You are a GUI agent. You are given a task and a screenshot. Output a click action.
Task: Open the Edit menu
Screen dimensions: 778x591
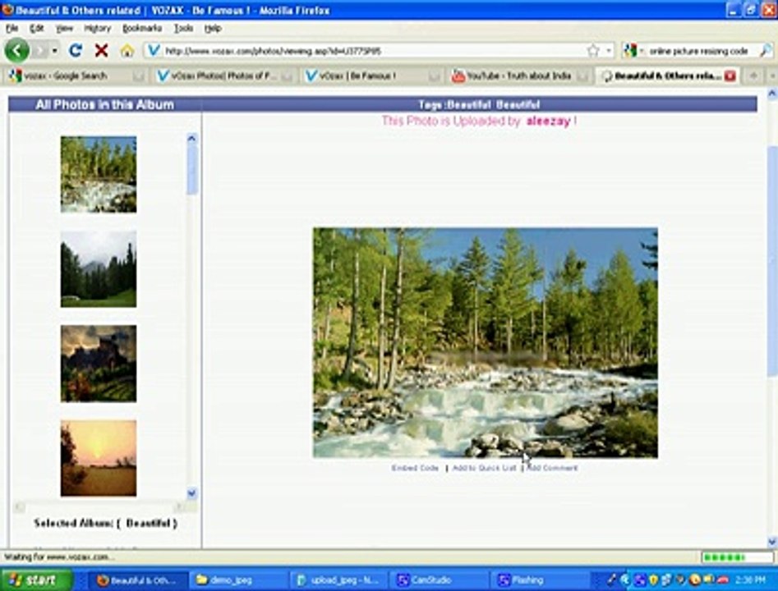(x=37, y=28)
